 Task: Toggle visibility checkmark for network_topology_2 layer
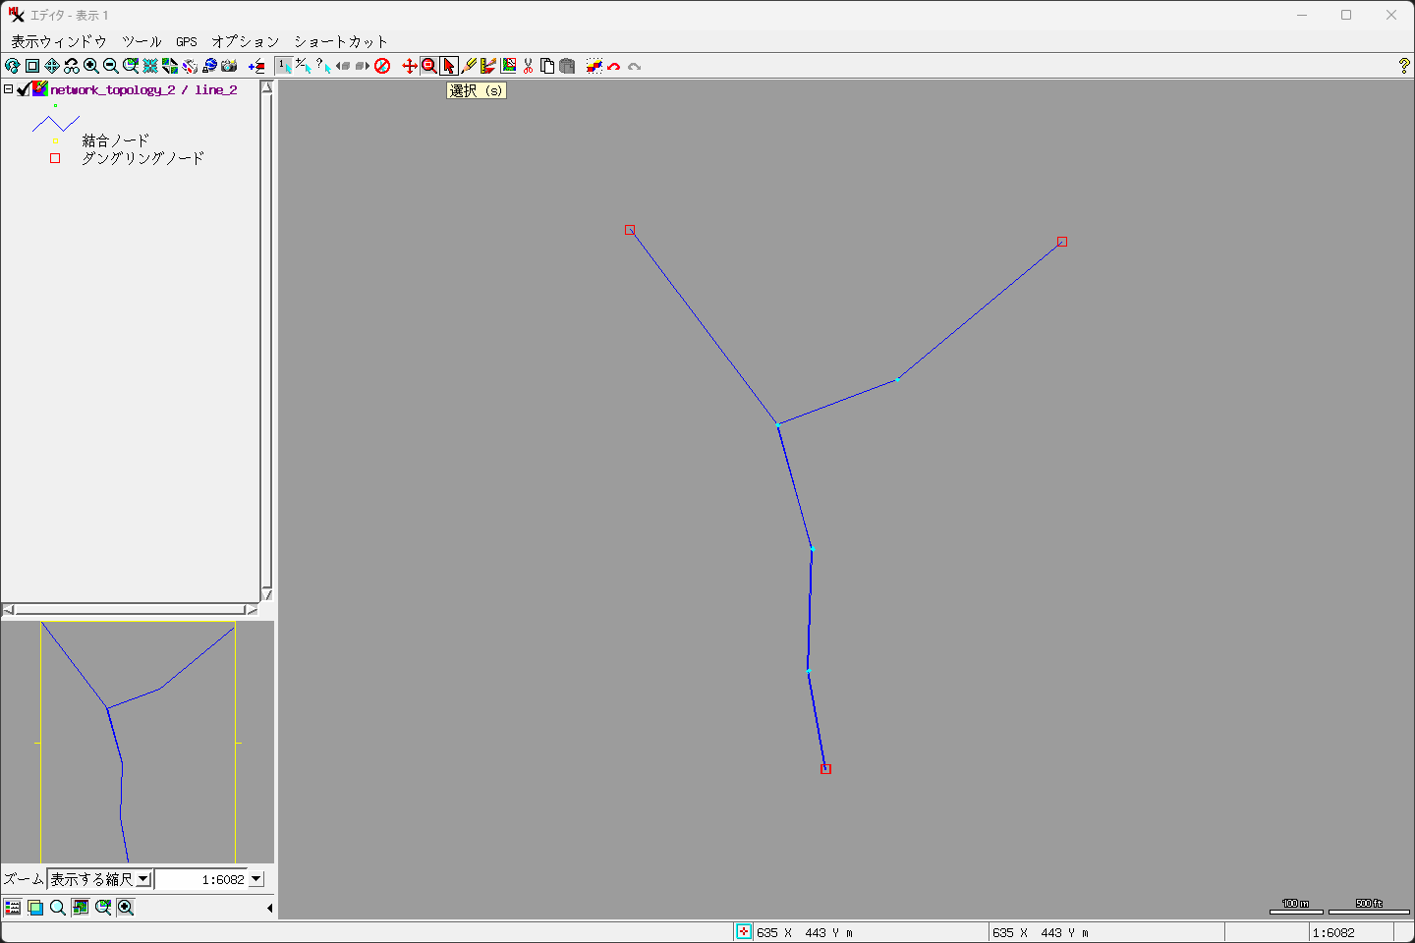(23, 89)
